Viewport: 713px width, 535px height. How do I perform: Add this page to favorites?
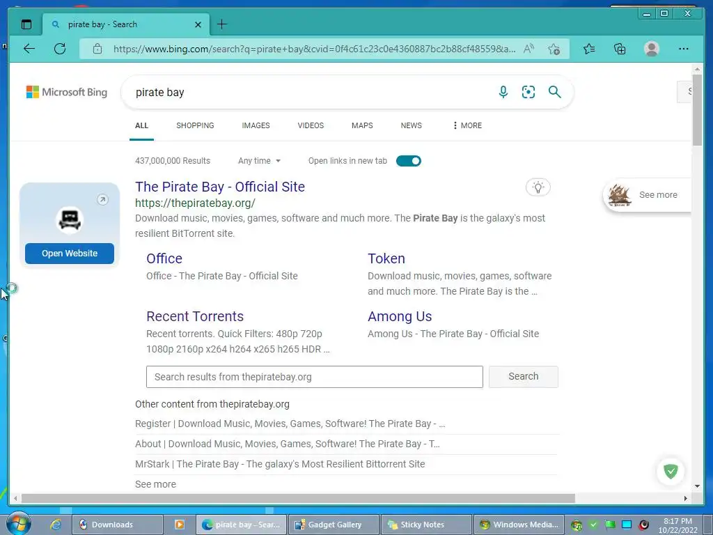tap(554, 49)
